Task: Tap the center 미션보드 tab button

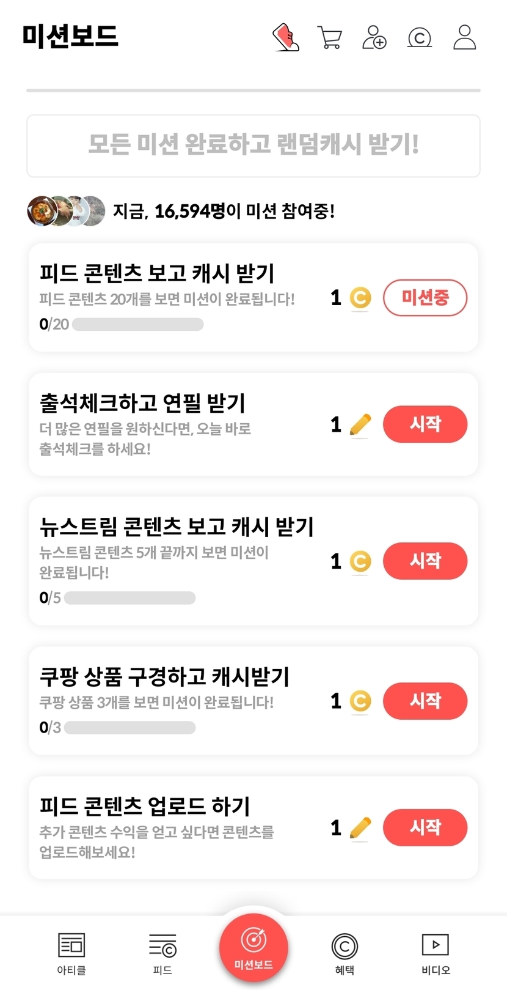Action: tap(253, 947)
